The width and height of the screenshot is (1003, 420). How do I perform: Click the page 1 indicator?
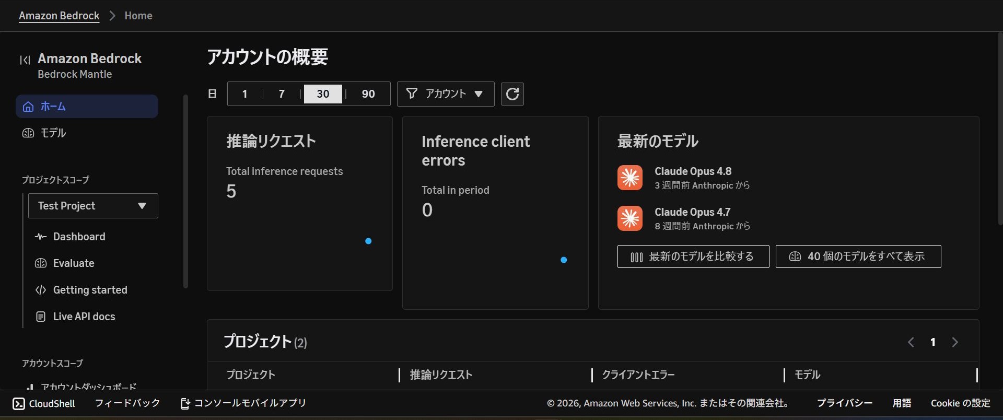tap(933, 342)
